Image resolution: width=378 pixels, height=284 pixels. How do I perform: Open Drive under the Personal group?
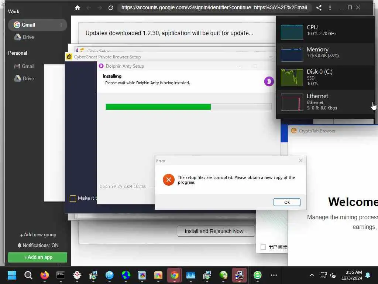pyautogui.click(x=24, y=78)
